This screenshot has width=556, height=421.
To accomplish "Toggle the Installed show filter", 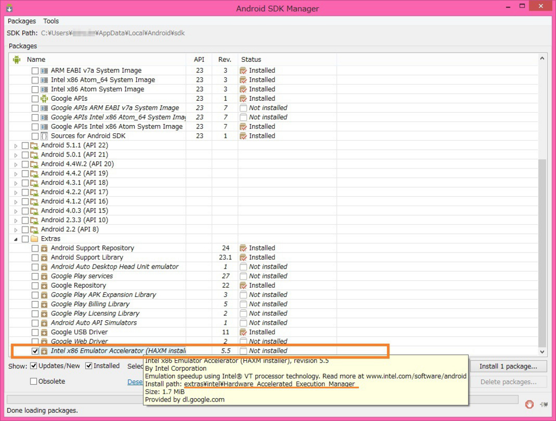I will pos(89,366).
